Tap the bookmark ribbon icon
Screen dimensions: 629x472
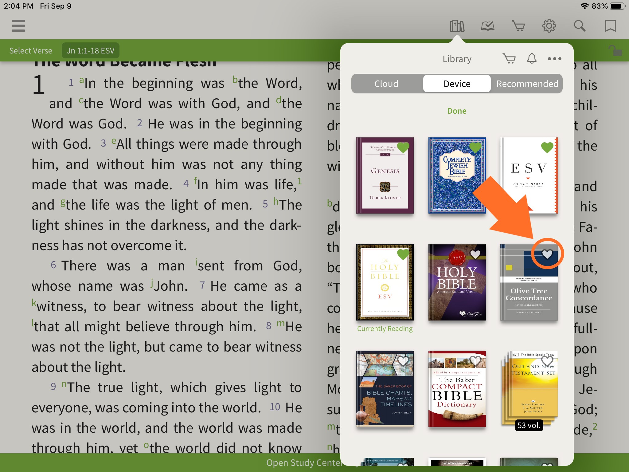click(611, 26)
